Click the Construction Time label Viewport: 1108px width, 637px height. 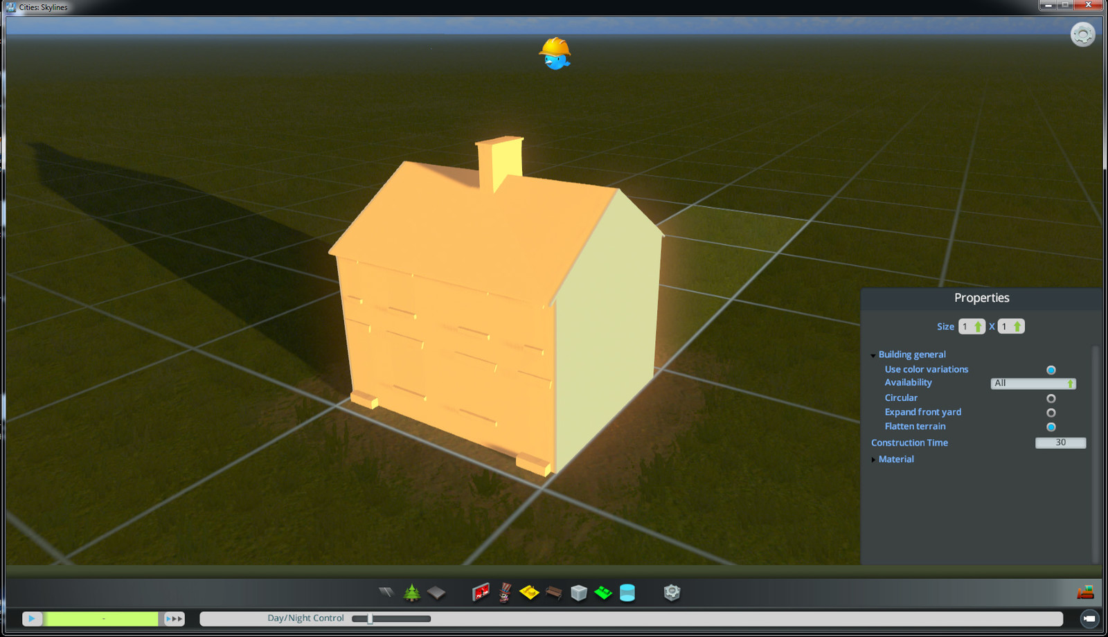[909, 443]
